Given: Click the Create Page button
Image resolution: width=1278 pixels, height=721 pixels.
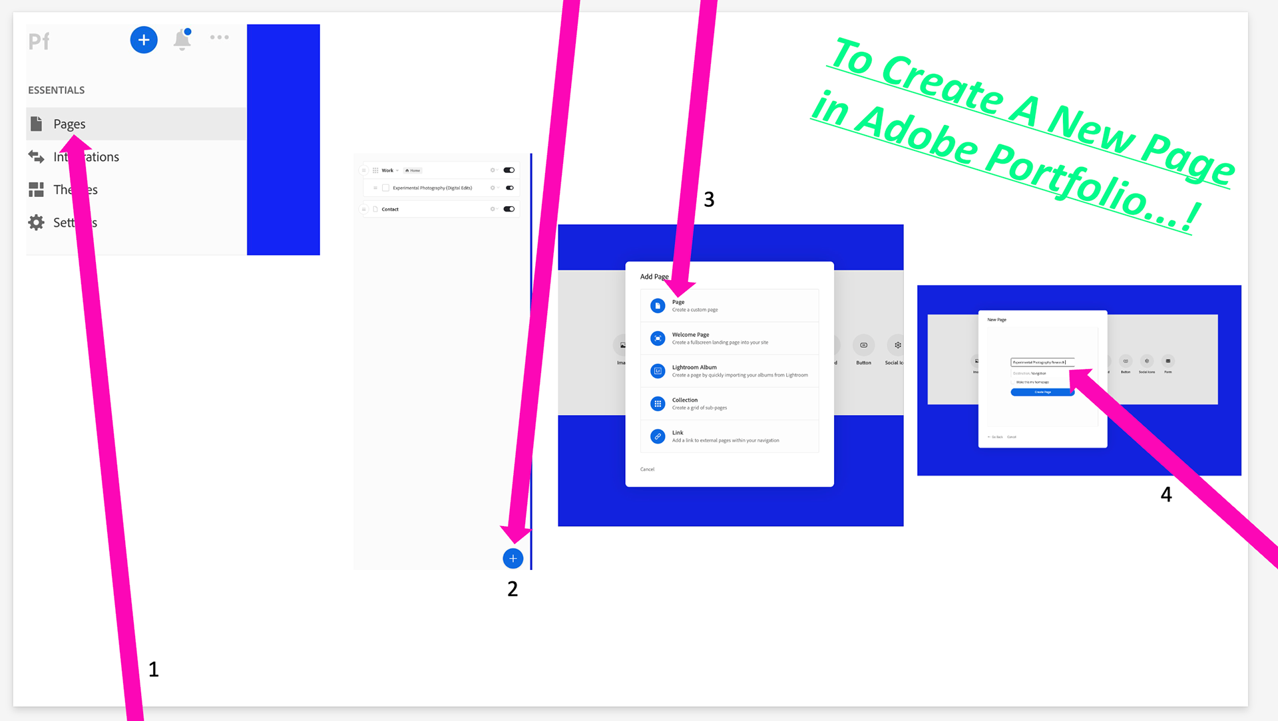Looking at the screenshot, I should [x=1042, y=392].
